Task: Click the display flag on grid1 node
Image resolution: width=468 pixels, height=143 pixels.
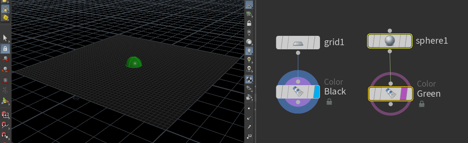Action: pyautogui.click(x=317, y=43)
